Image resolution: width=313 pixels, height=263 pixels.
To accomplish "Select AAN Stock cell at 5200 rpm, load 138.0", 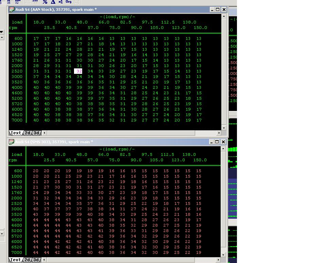I will (x=188, y=99).
